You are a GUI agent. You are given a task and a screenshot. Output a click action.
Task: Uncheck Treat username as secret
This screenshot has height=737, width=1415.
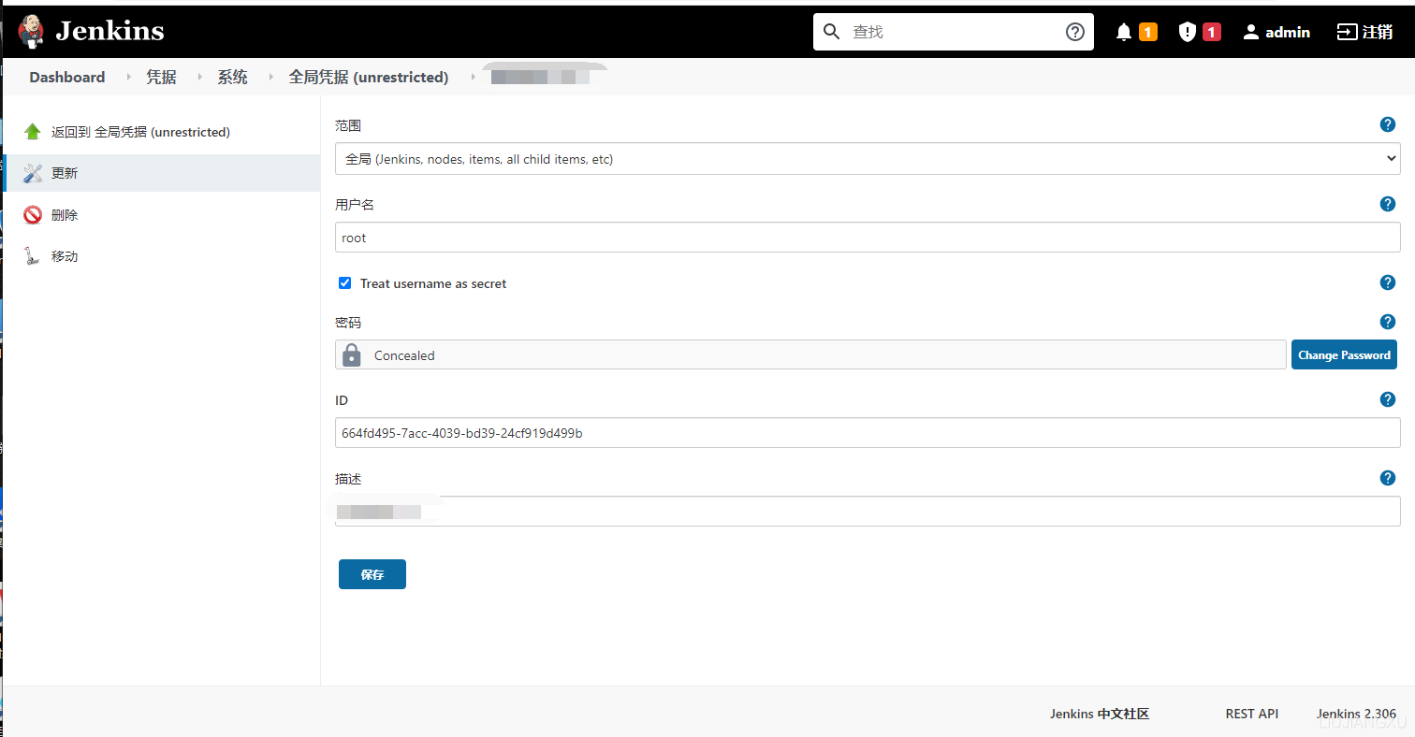[x=345, y=282]
